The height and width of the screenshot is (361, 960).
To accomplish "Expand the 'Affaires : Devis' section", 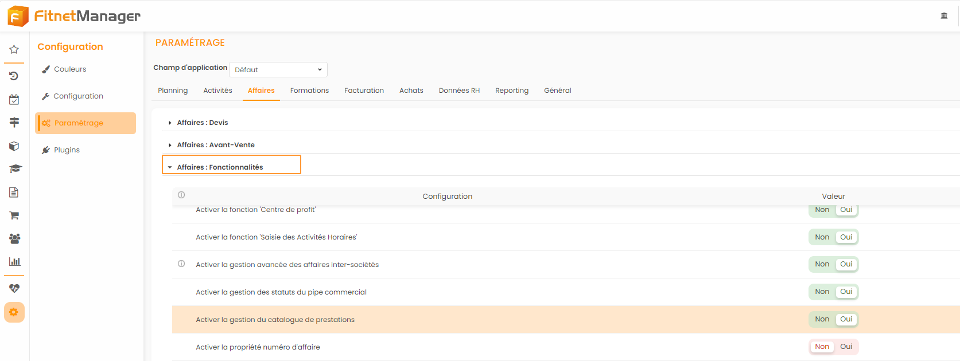I will [202, 123].
